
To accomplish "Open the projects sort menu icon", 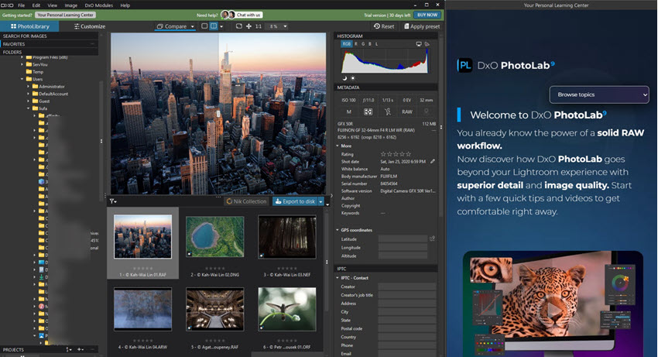I will coord(69,349).
